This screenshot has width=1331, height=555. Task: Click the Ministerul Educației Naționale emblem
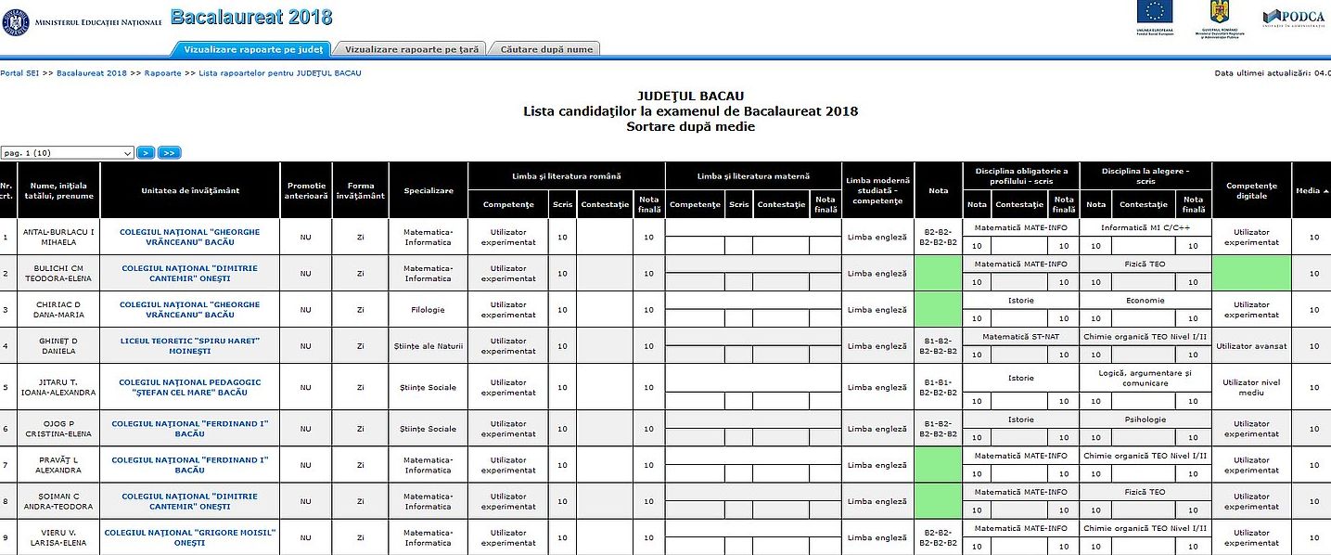click(16, 19)
